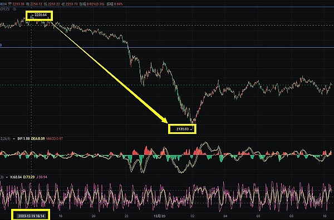Click the red MACD:0.97 value label
334x220 pixels.
click(55, 138)
